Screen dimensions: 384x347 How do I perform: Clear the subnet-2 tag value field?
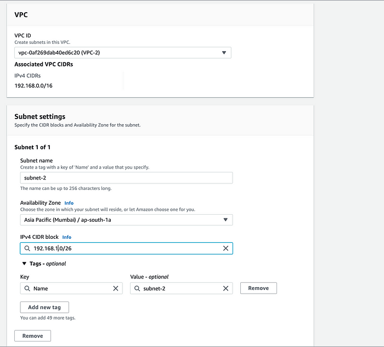point(225,288)
